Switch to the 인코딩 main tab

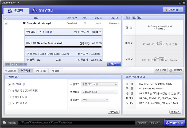16,11
